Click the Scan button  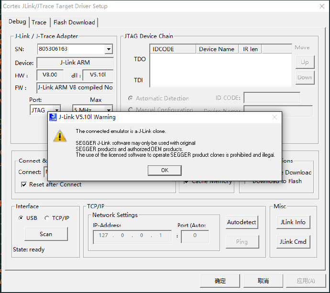pos(46,234)
